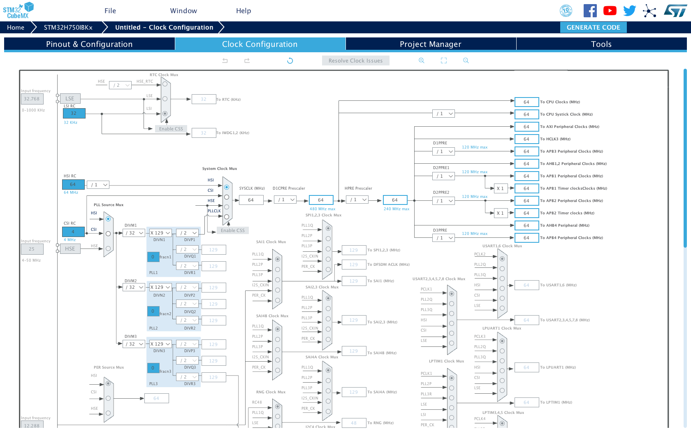Open DIVM1 /32 dropdown
The image size is (691, 432).
click(x=134, y=233)
